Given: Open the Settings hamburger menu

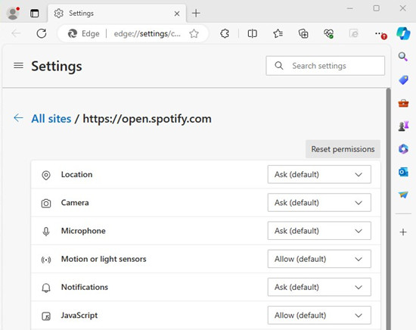Looking at the screenshot, I should coord(18,65).
